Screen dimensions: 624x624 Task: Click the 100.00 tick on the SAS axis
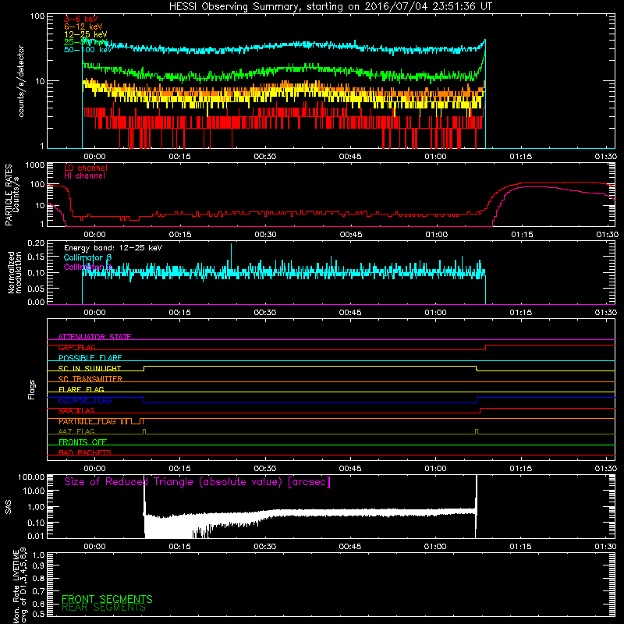[31, 477]
